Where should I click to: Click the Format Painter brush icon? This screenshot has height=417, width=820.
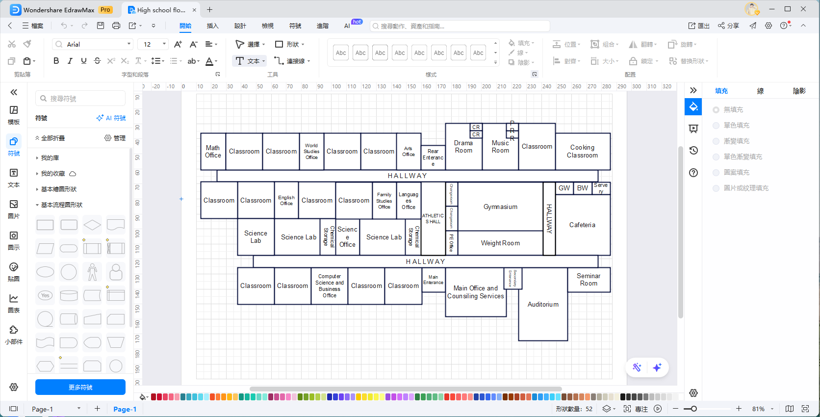point(27,44)
